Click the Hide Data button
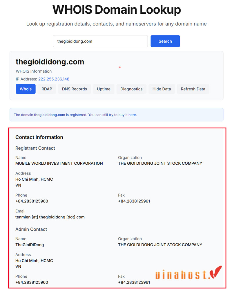Screen dimensions: 232x289 click(162, 89)
